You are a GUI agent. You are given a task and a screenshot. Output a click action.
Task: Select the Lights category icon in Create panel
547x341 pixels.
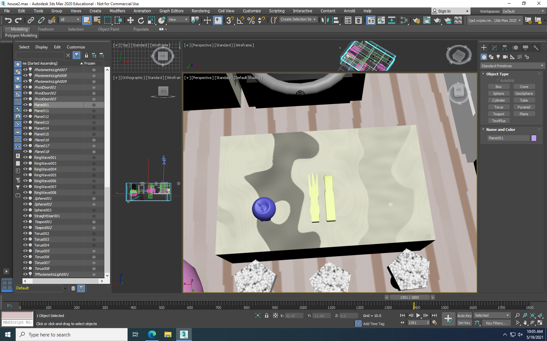tap(498, 57)
